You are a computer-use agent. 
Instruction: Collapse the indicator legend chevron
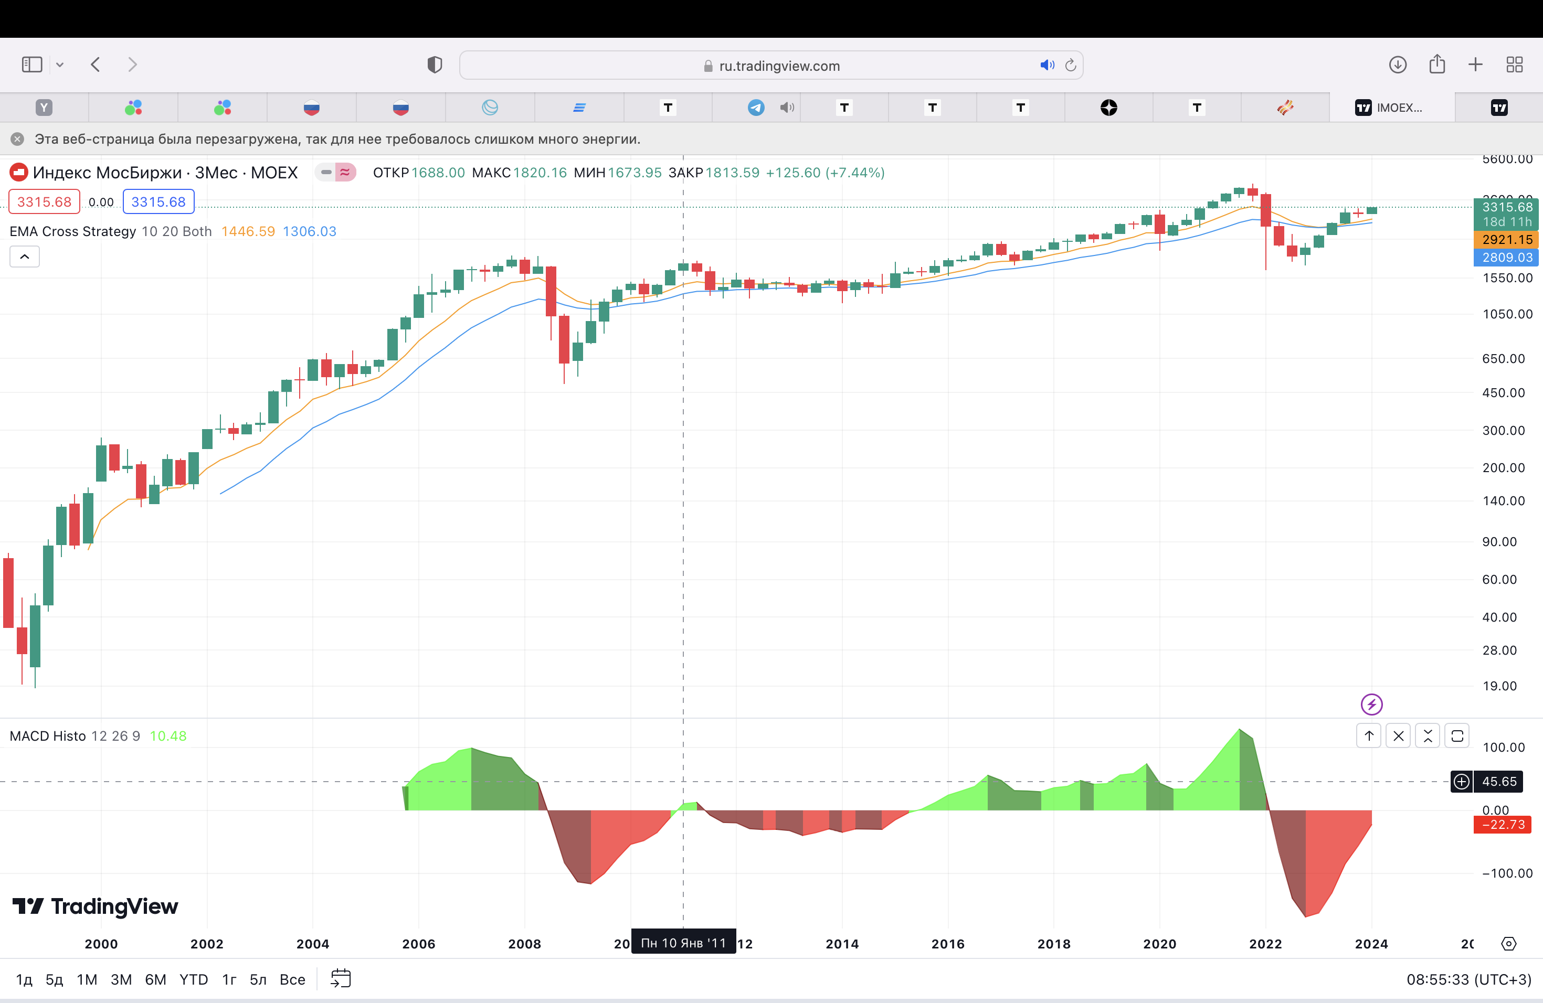pos(25,257)
